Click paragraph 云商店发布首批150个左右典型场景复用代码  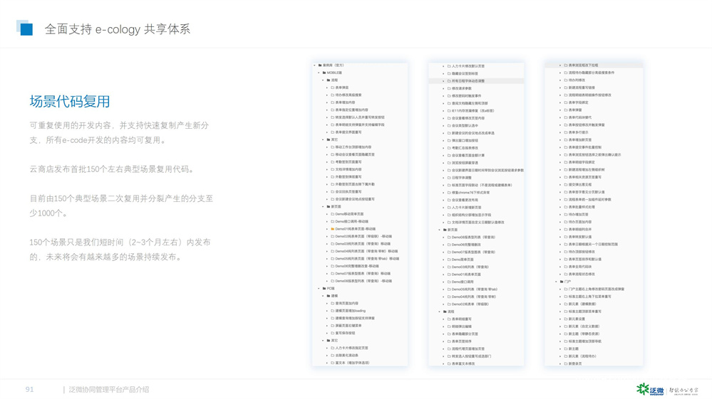tap(113, 169)
